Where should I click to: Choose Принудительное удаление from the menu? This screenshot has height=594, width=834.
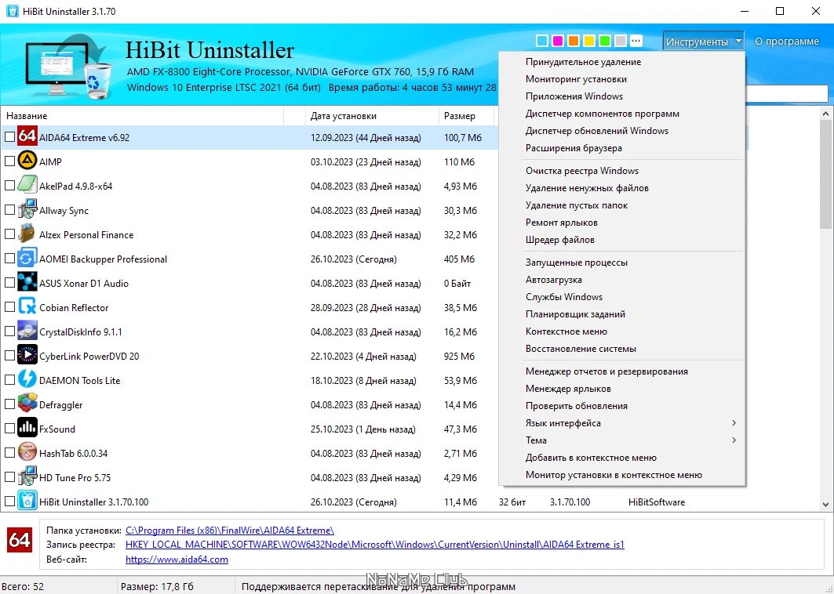click(583, 62)
